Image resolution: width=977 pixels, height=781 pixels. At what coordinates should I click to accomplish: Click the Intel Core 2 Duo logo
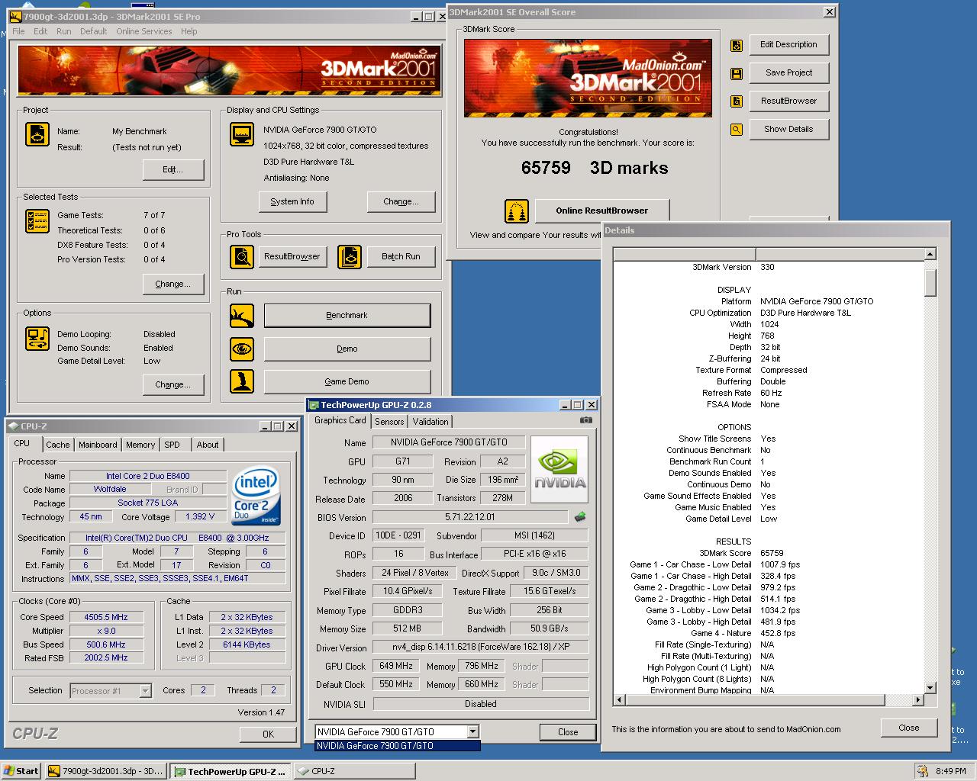[x=256, y=495]
